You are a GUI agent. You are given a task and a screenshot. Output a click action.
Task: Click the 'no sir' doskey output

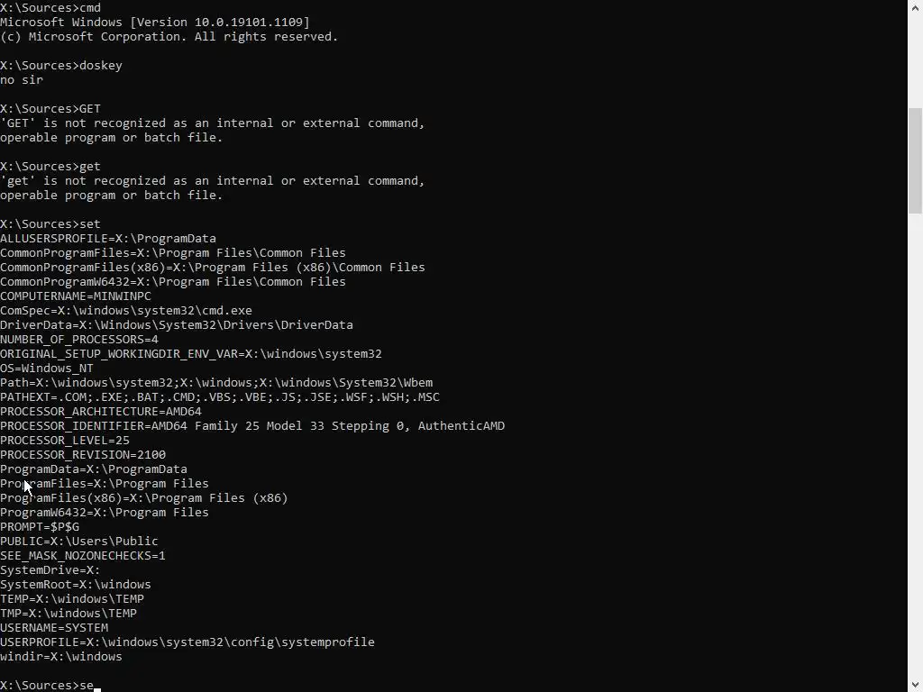point(22,80)
